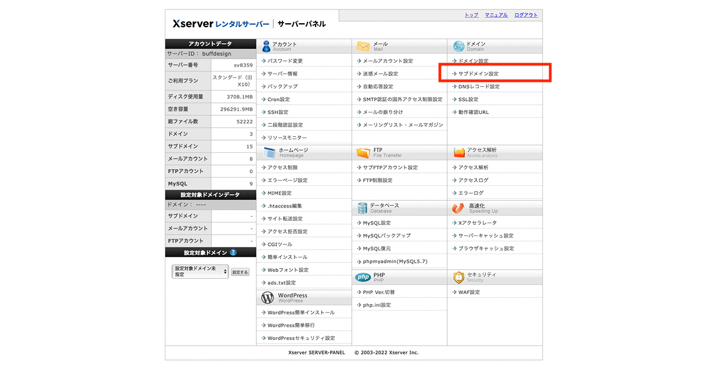
Task: Click the ログアウト link
Action: [526, 15]
